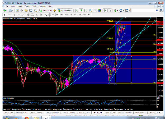Viewport: 165px width, 119px height.
Task: Select the Cursor arrow tool
Action: coord(4,15)
